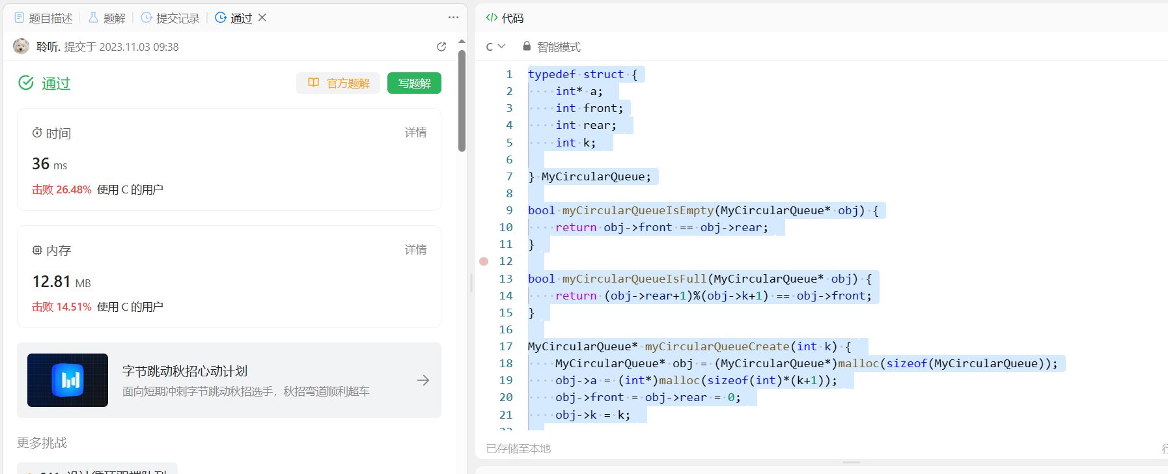
Task: Click the 代码 panel title
Action: click(x=512, y=18)
